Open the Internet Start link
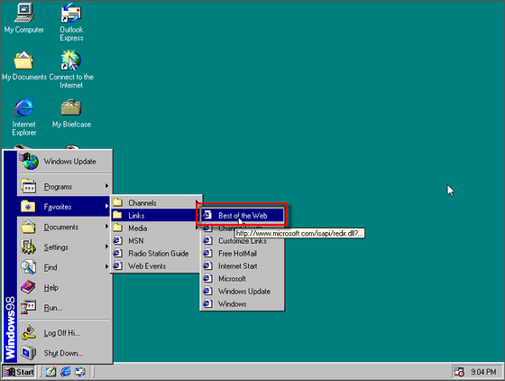Screen dimensions: 505x381 click(243, 266)
